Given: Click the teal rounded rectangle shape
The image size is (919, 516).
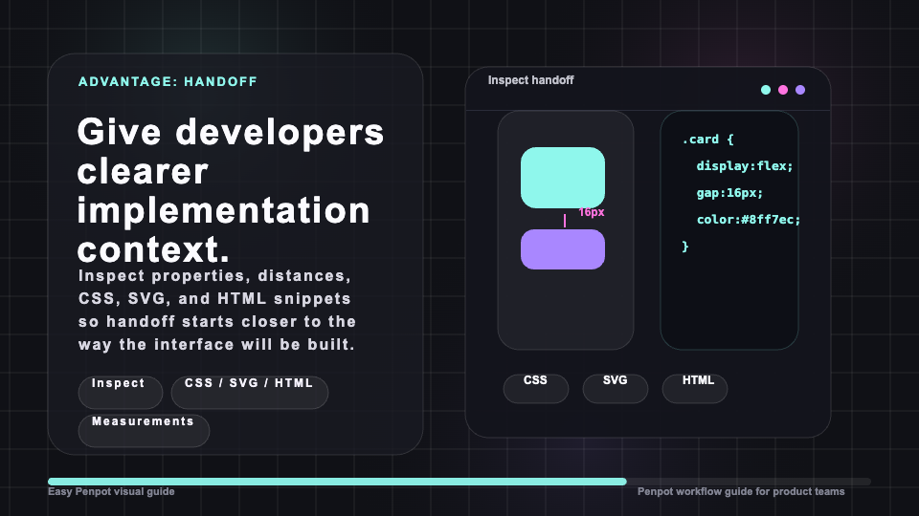Looking at the screenshot, I should [563, 178].
